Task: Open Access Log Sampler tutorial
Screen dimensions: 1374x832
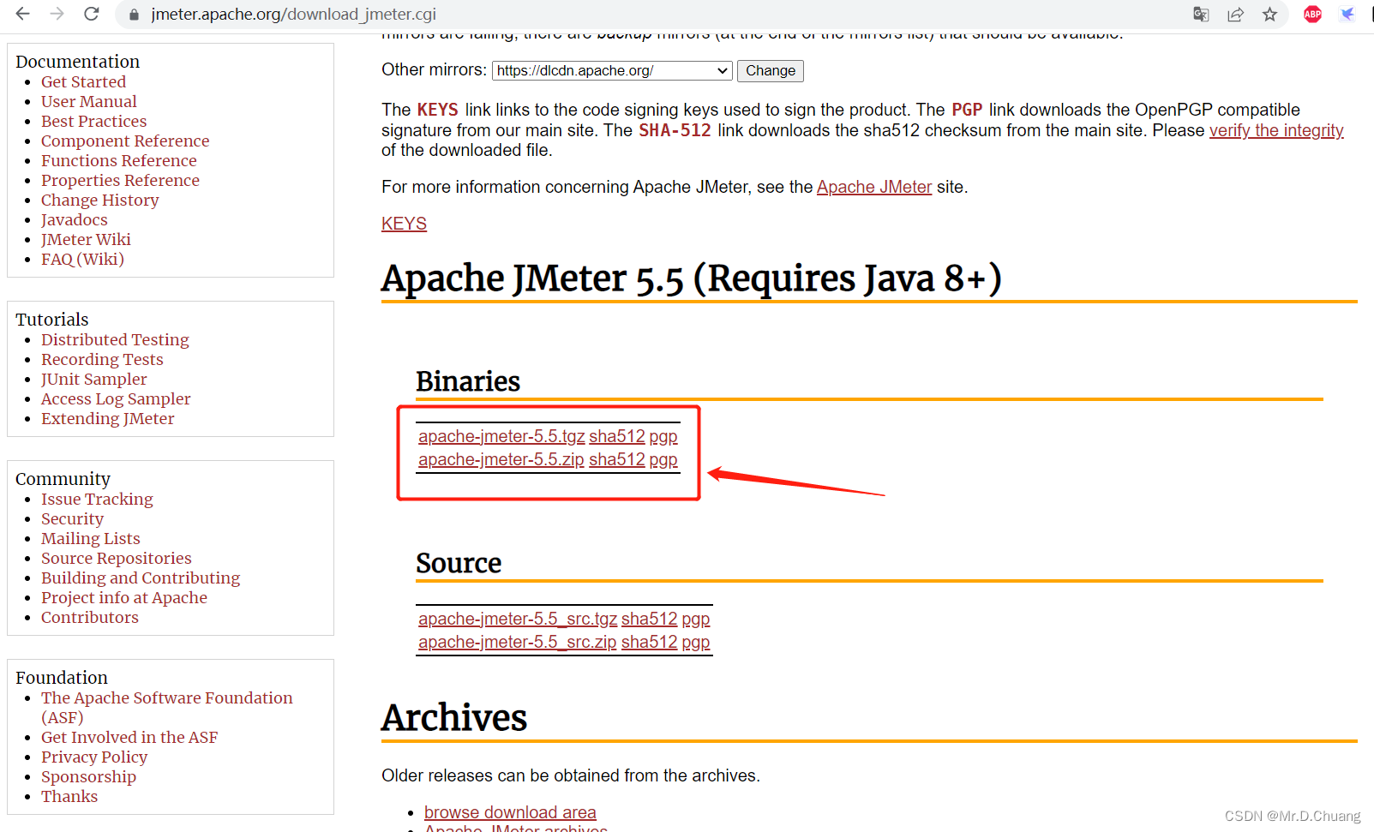Action: 116,398
